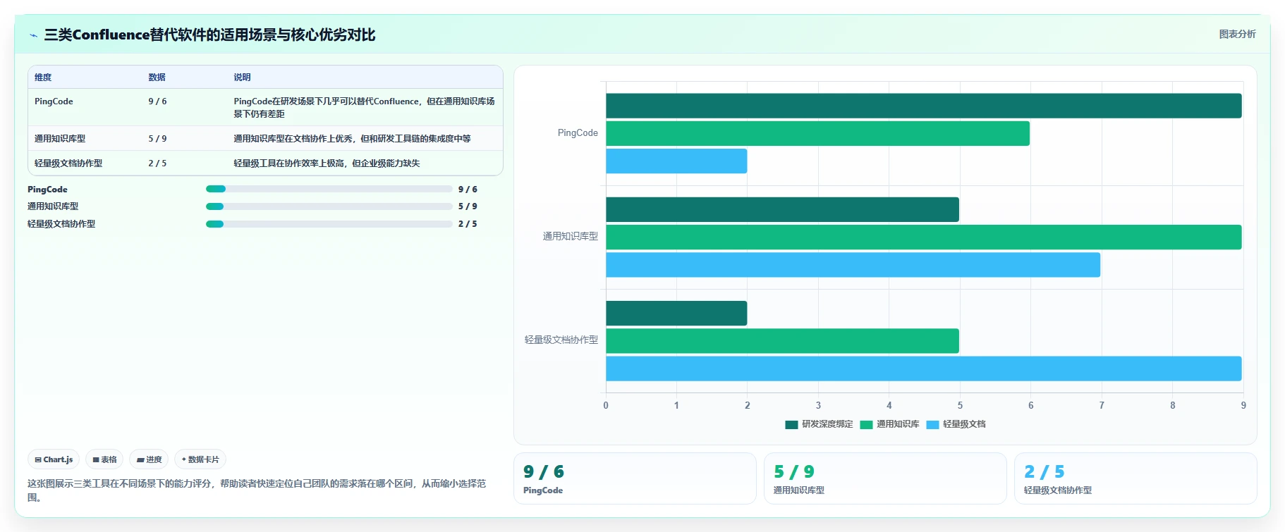Viewport: 1285px width, 532px height.
Task: Select the 5 / 9 value in the table
Action: 157,139
